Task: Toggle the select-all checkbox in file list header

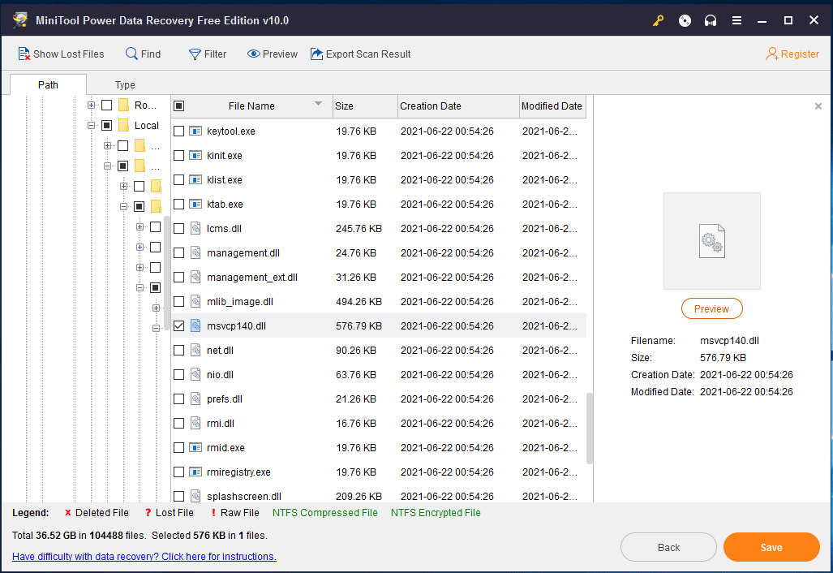Action: (x=179, y=106)
